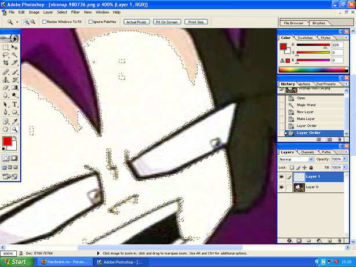Screen dimensions: 356x267
Task: Enable Ignore Palettes checkbox
Action: click(90, 22)
